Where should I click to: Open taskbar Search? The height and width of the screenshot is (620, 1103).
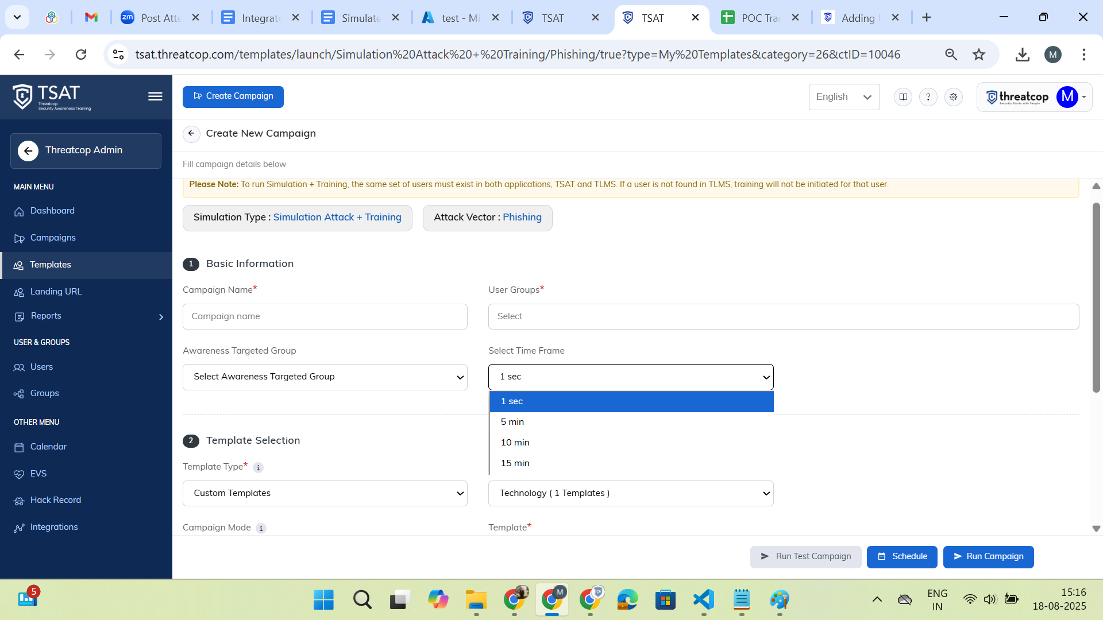362,600
